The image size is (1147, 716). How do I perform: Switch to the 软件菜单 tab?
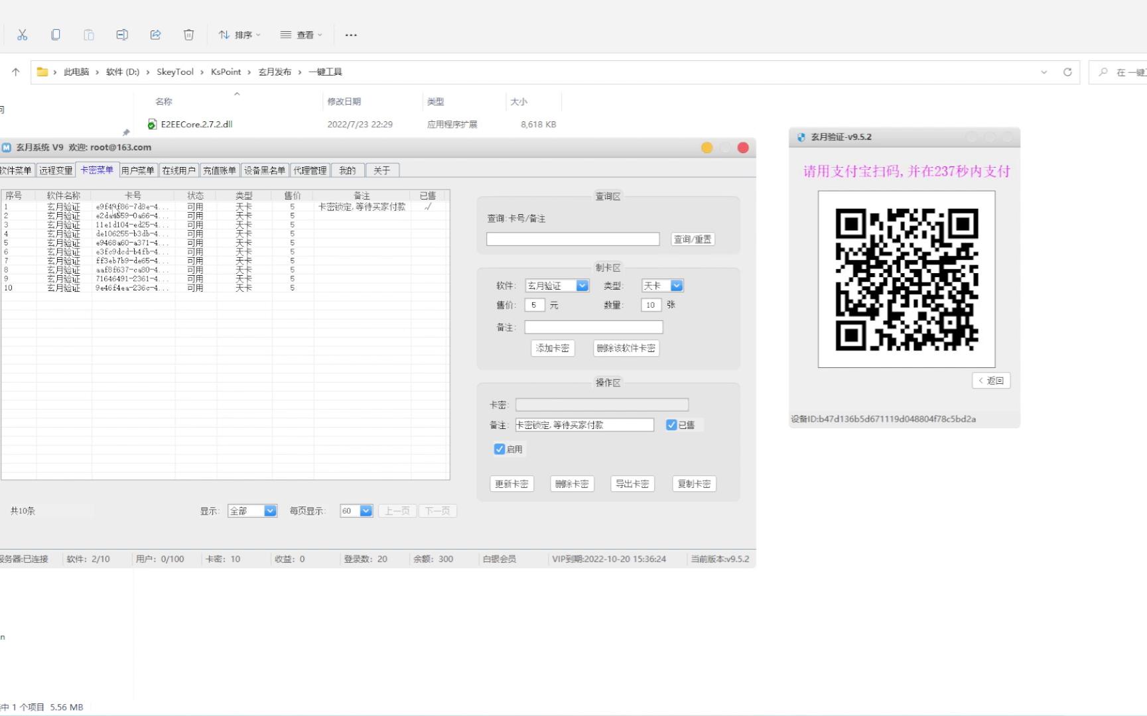17,170
